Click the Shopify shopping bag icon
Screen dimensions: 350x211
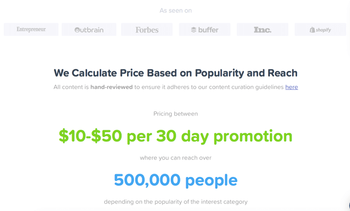pyautogui.click(x=312, y=29)
